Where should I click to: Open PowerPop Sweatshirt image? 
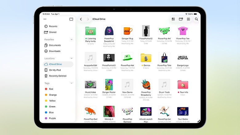(109, 31)
